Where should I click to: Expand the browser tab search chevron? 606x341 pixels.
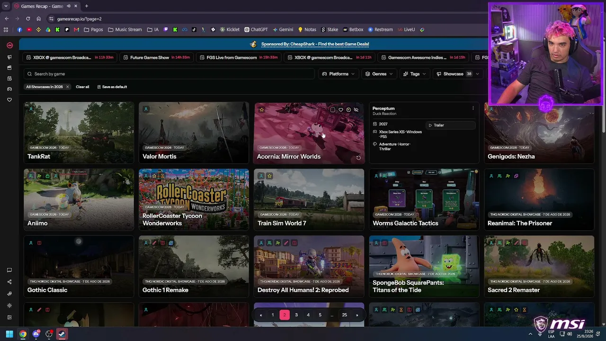[x=6, y=6]
